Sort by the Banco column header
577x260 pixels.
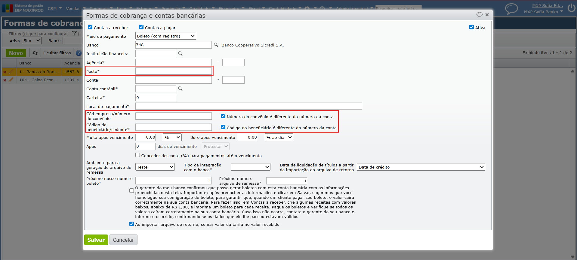39,63
